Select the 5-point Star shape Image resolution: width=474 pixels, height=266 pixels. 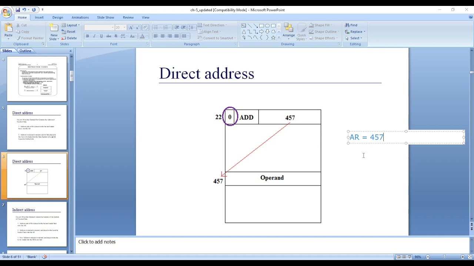pos(273,38)
